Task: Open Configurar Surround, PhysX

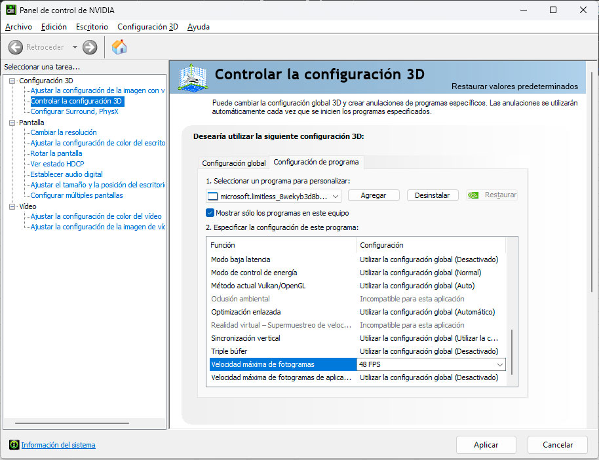Action: 75,111
